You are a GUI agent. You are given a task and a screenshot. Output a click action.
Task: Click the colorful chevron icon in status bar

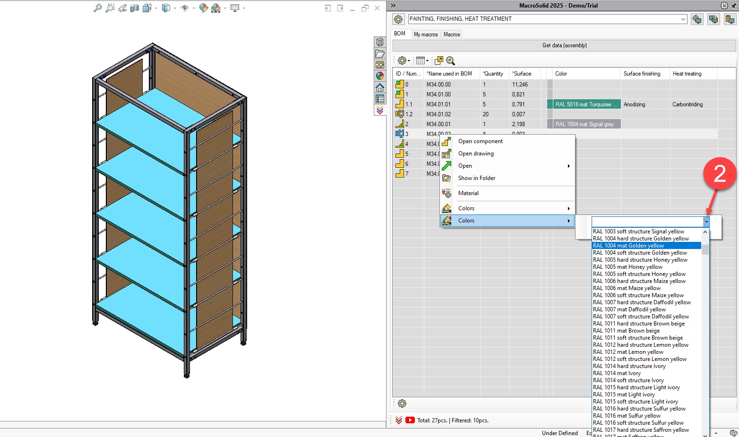point(399,420)
